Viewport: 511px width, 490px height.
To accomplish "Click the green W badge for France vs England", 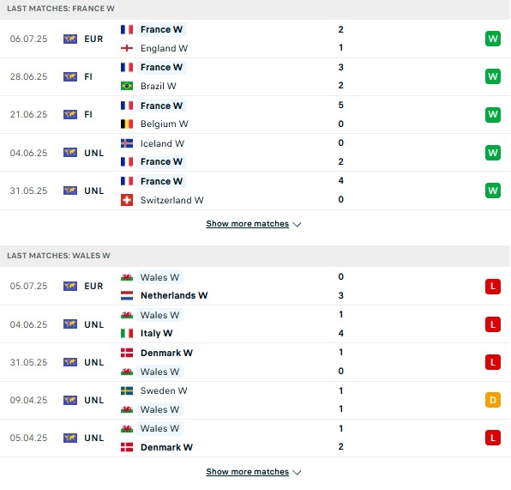I will tap(492, 39).
